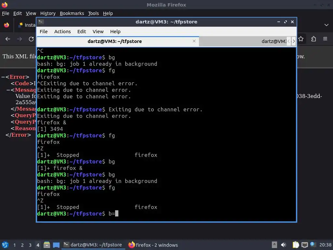333x250 pixels.
Task: Switch to workspace 3
Action: [30, 245]
